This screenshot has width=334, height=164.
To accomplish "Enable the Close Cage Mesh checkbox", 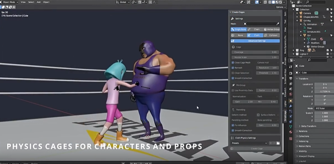I will 232,62.
